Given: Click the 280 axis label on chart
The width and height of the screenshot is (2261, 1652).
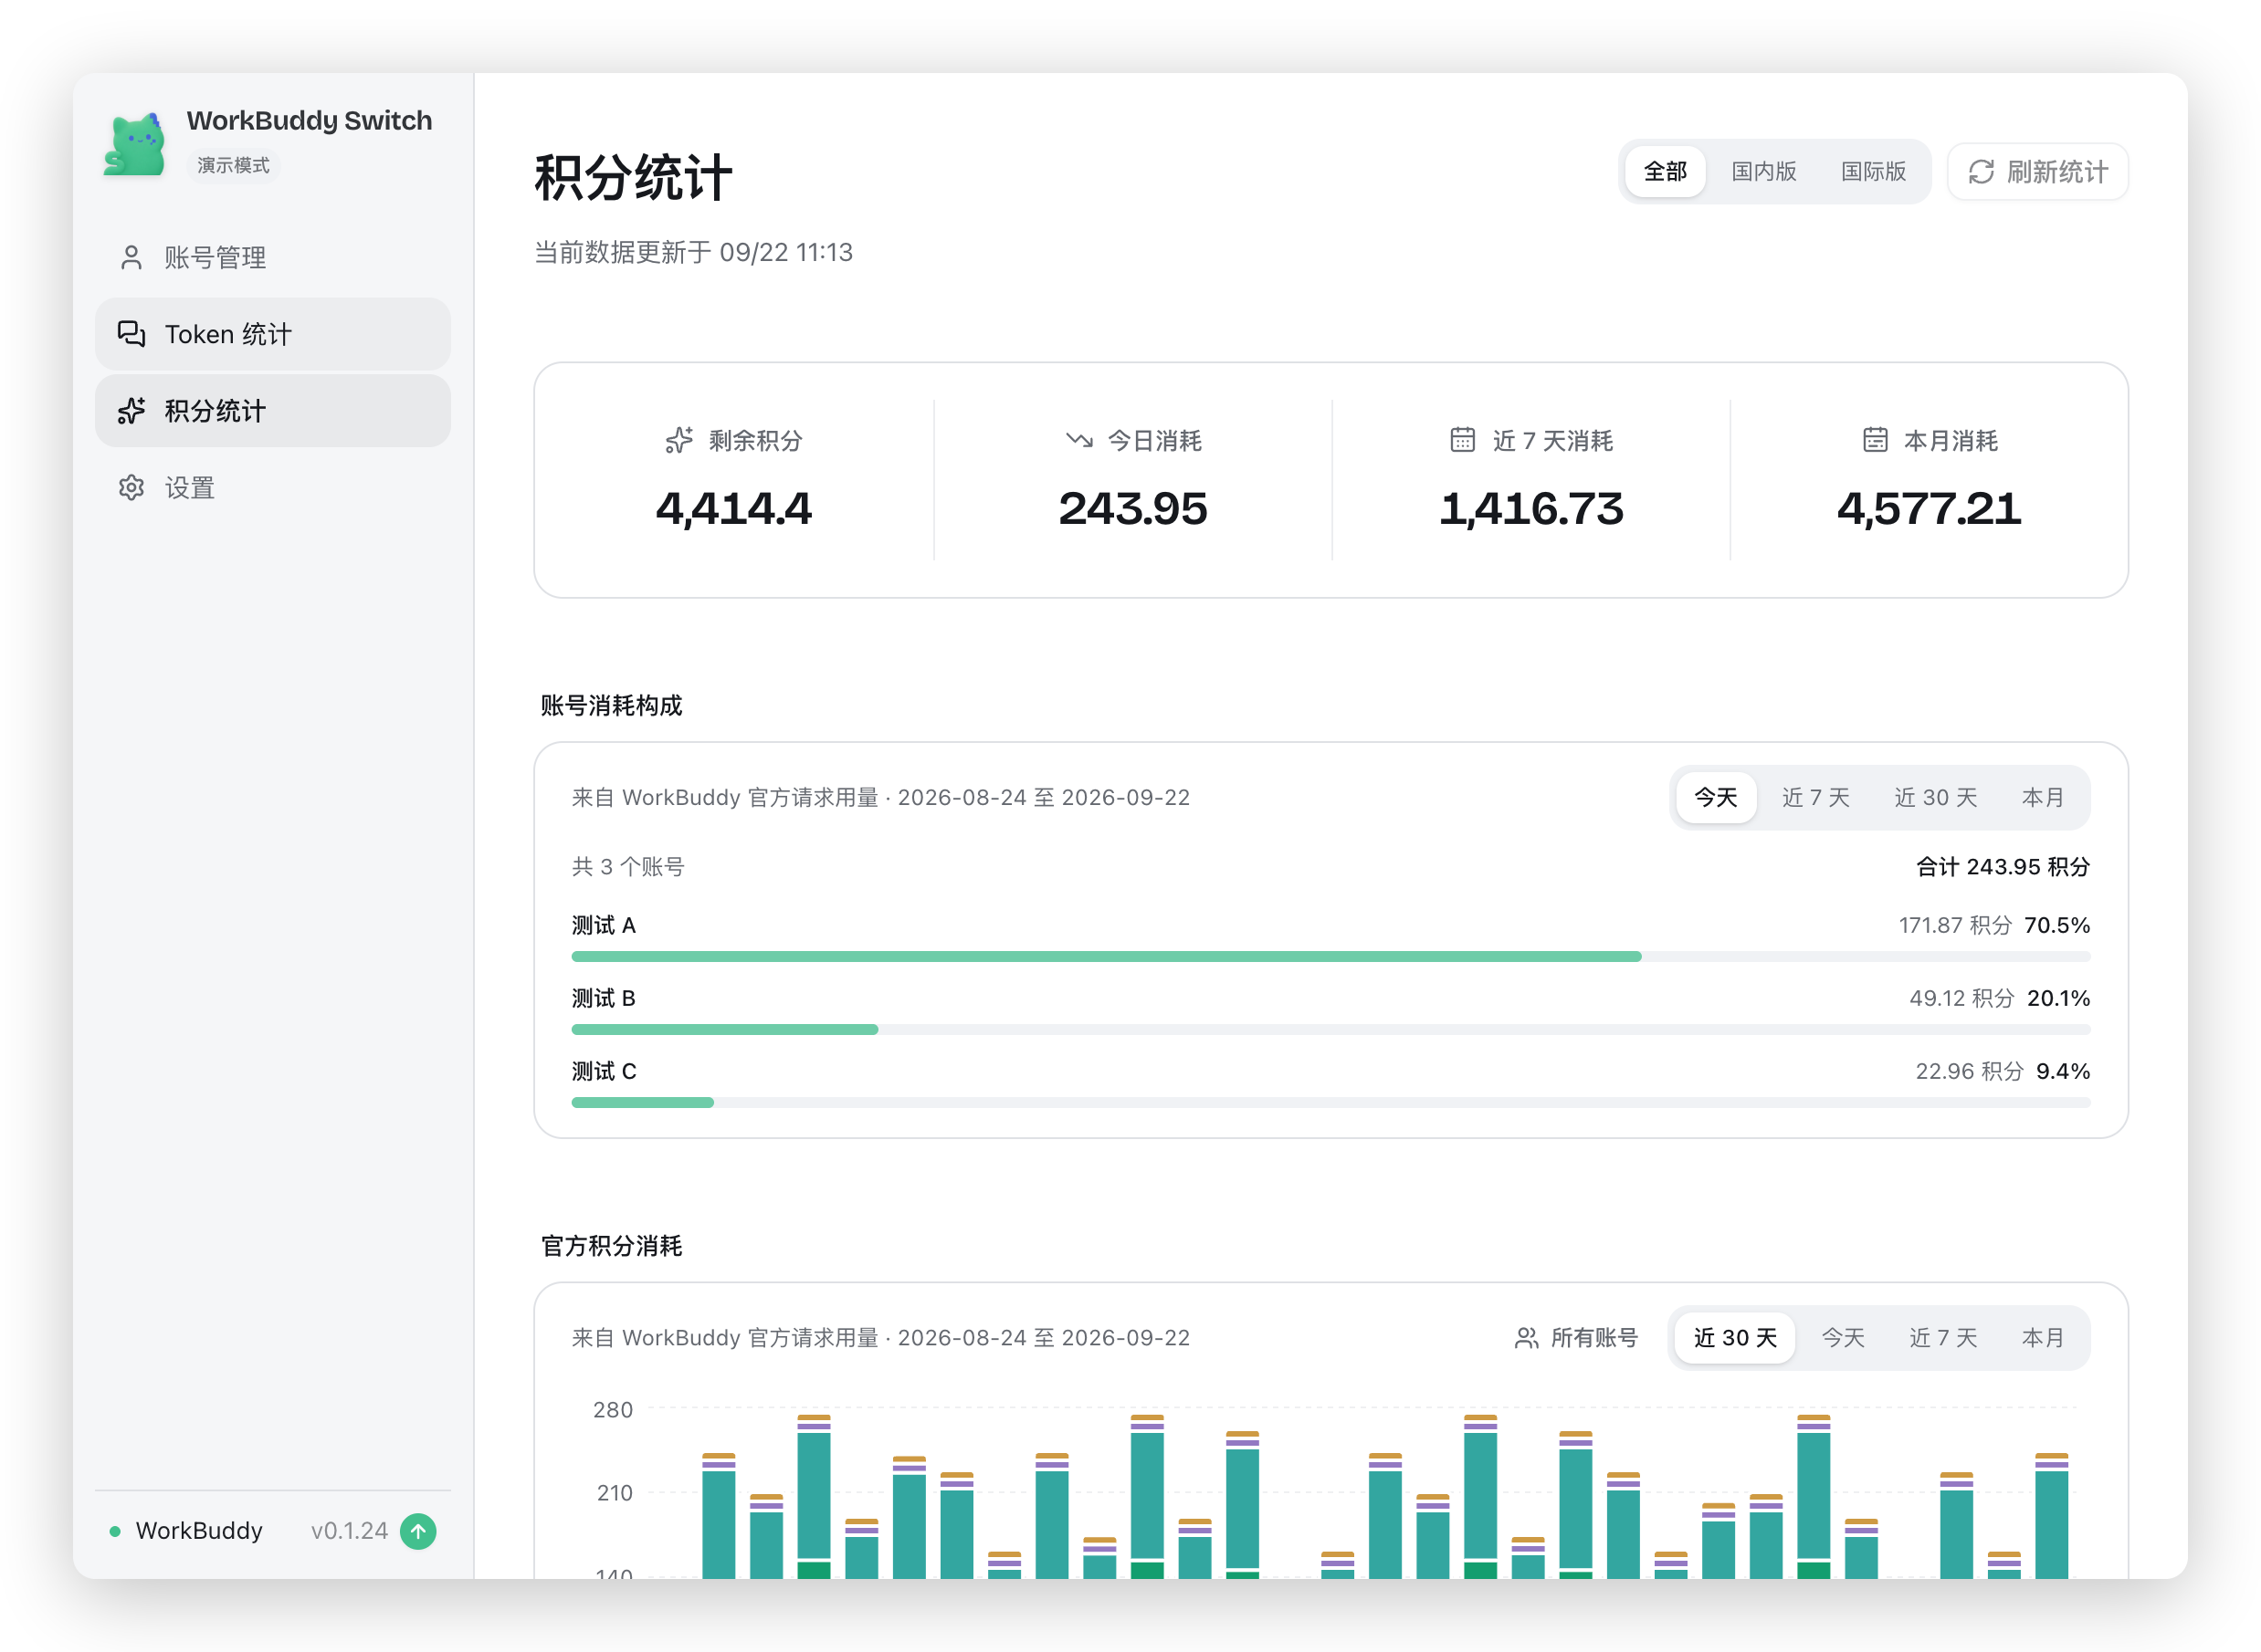Looking at the screenshot, I should click(612, 1411).
